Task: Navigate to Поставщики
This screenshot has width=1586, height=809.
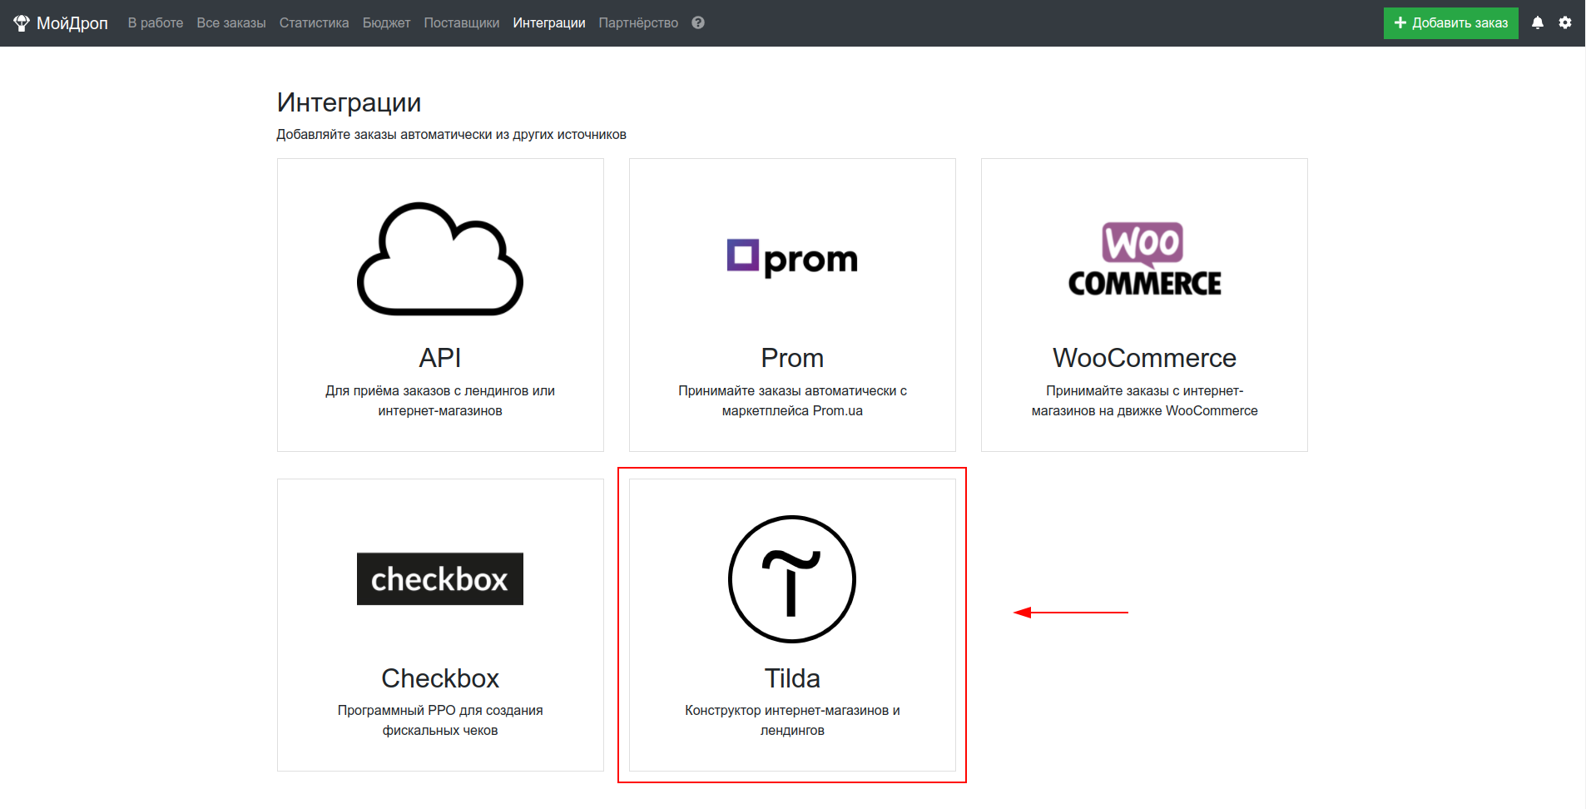Action: pos(462,23)
